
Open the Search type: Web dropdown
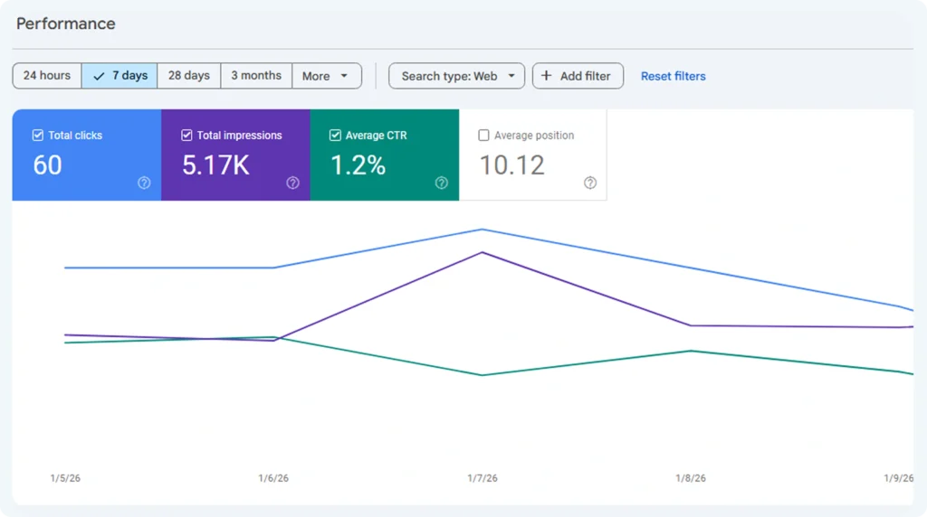(x=456, y=76)
